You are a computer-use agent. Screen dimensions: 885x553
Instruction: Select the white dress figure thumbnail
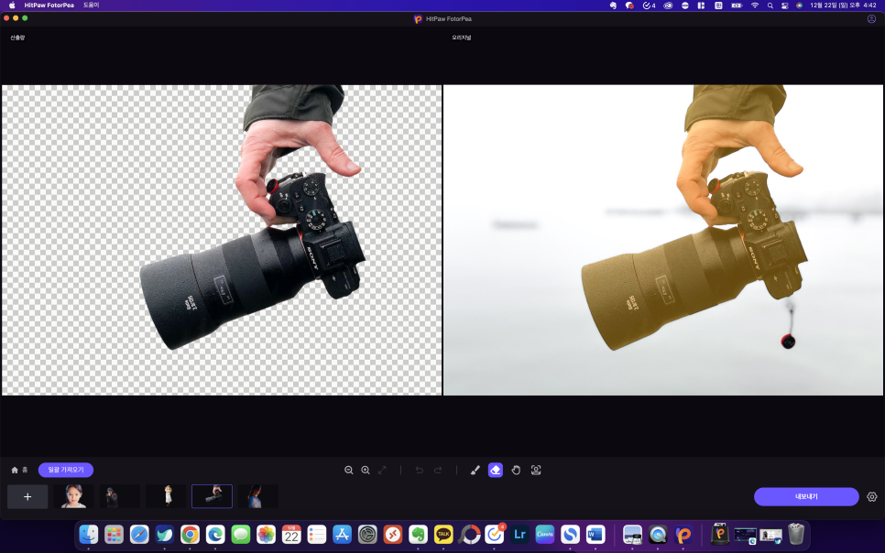pos(166,496)
